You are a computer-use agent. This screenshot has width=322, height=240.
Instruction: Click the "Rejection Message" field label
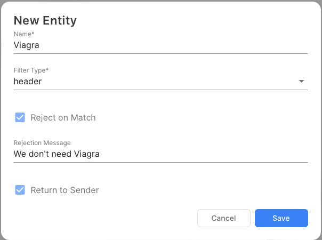(x=42, y=143)
